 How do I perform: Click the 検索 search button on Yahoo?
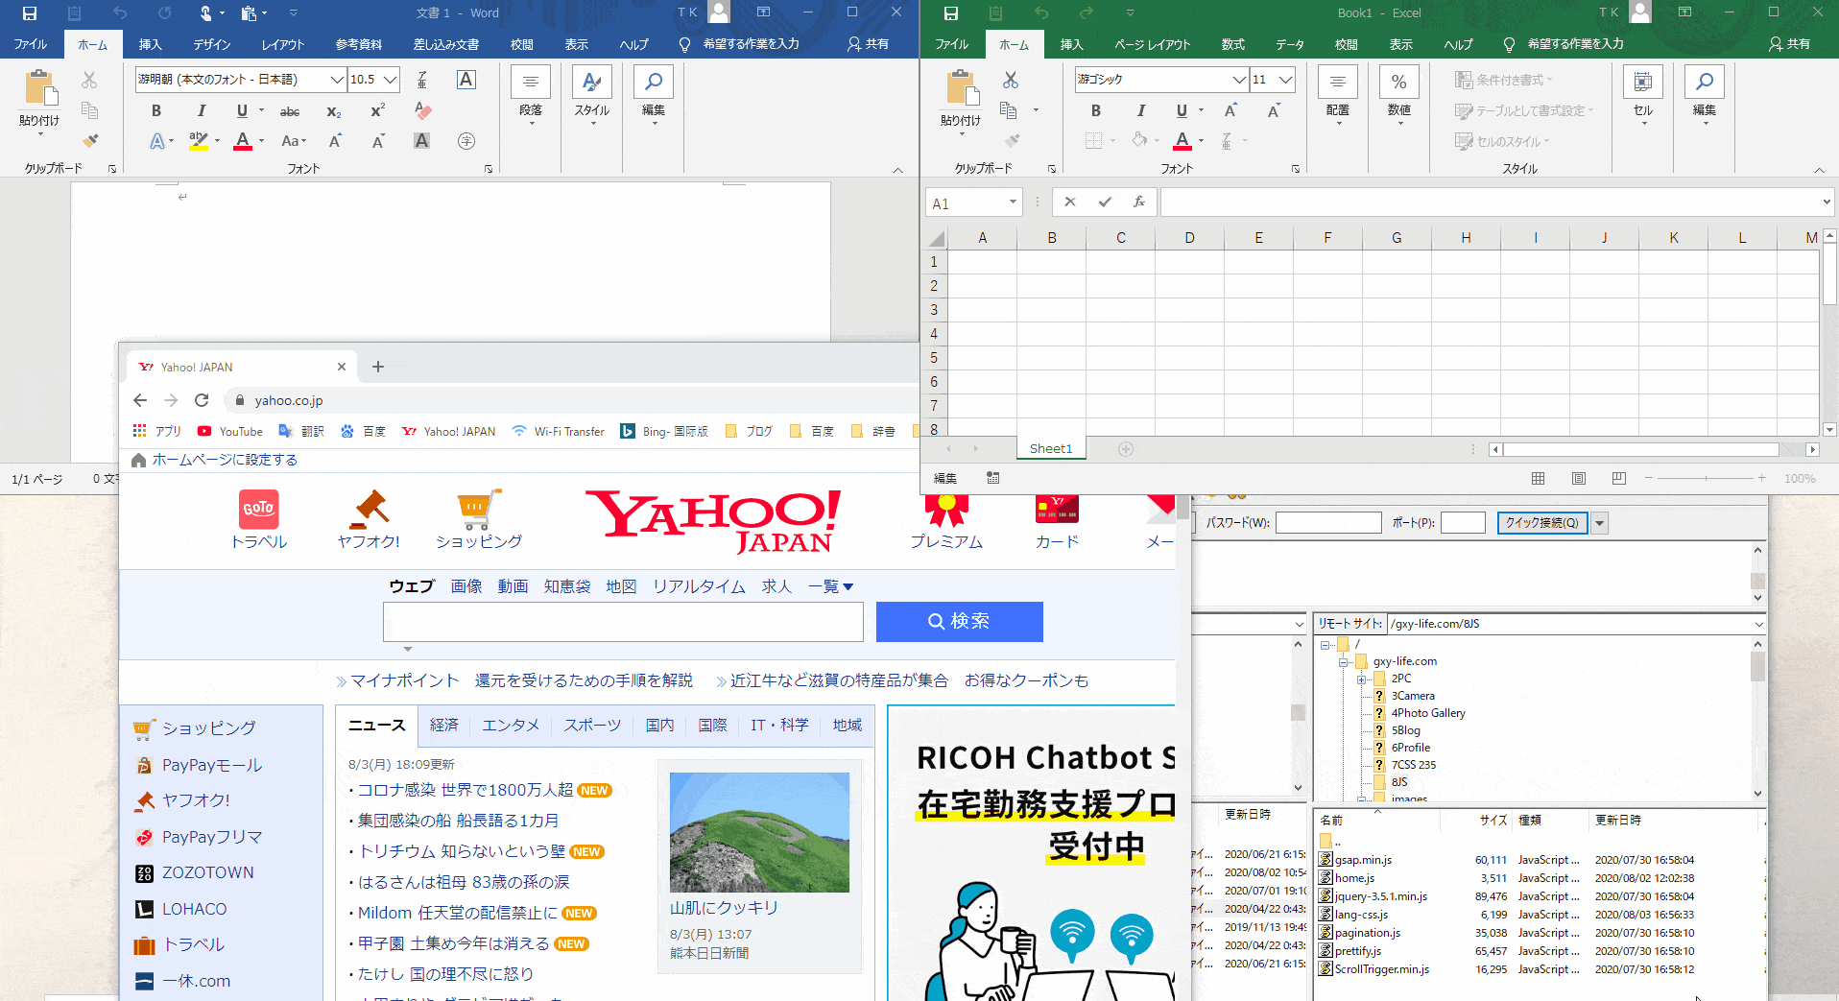point(959,622)
